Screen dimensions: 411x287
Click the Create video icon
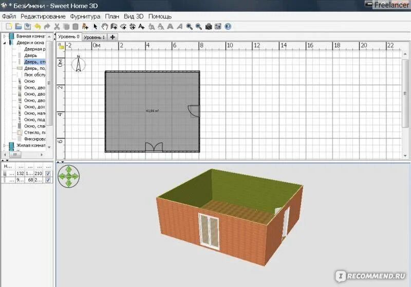click(218, 27)
